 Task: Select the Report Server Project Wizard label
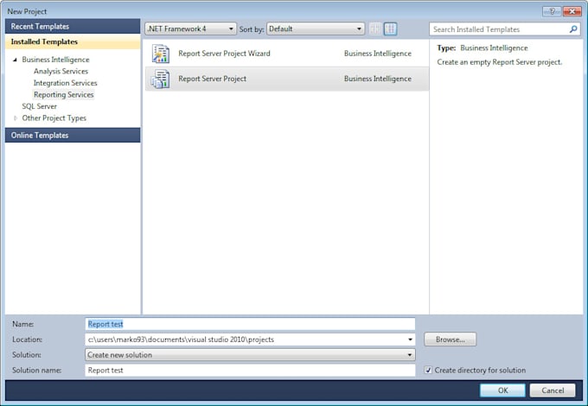point(224,54)
